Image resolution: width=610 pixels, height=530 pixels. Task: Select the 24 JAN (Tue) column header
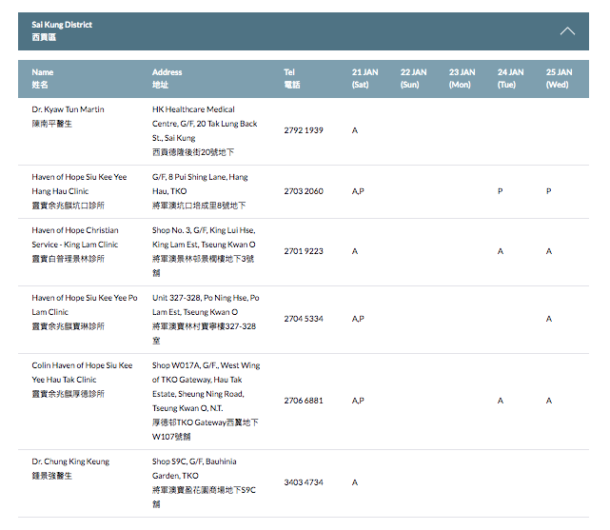[x=510, y=78]
